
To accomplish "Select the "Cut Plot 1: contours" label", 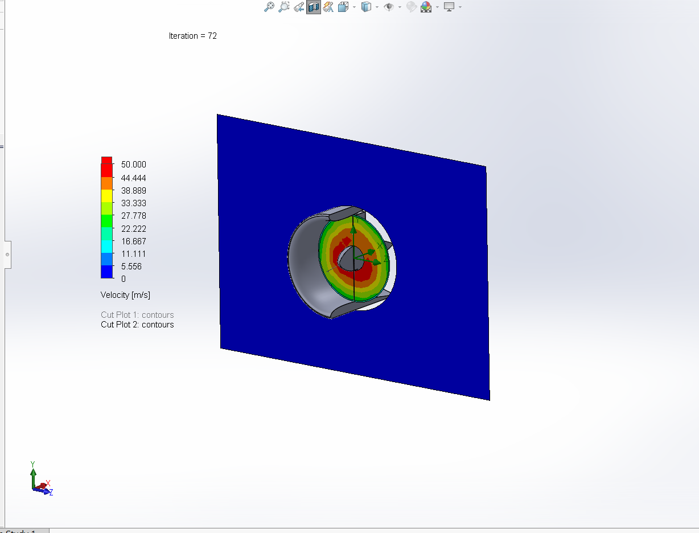I will pos(137,315).
